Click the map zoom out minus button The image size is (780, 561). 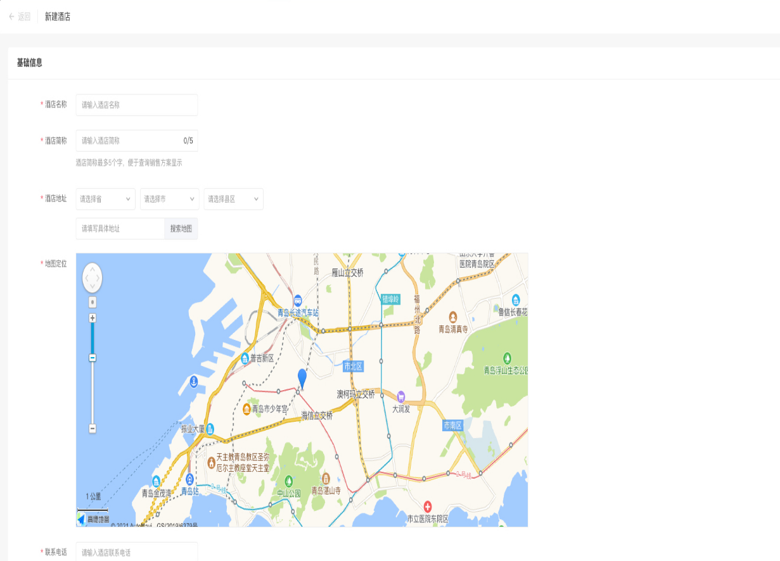(93, 429)
